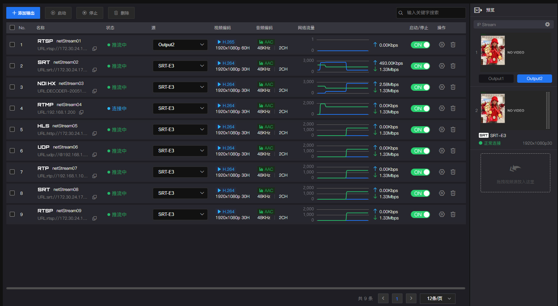
Task: Copy the RTMP netStream04 URL
Action: click(81, 112)
